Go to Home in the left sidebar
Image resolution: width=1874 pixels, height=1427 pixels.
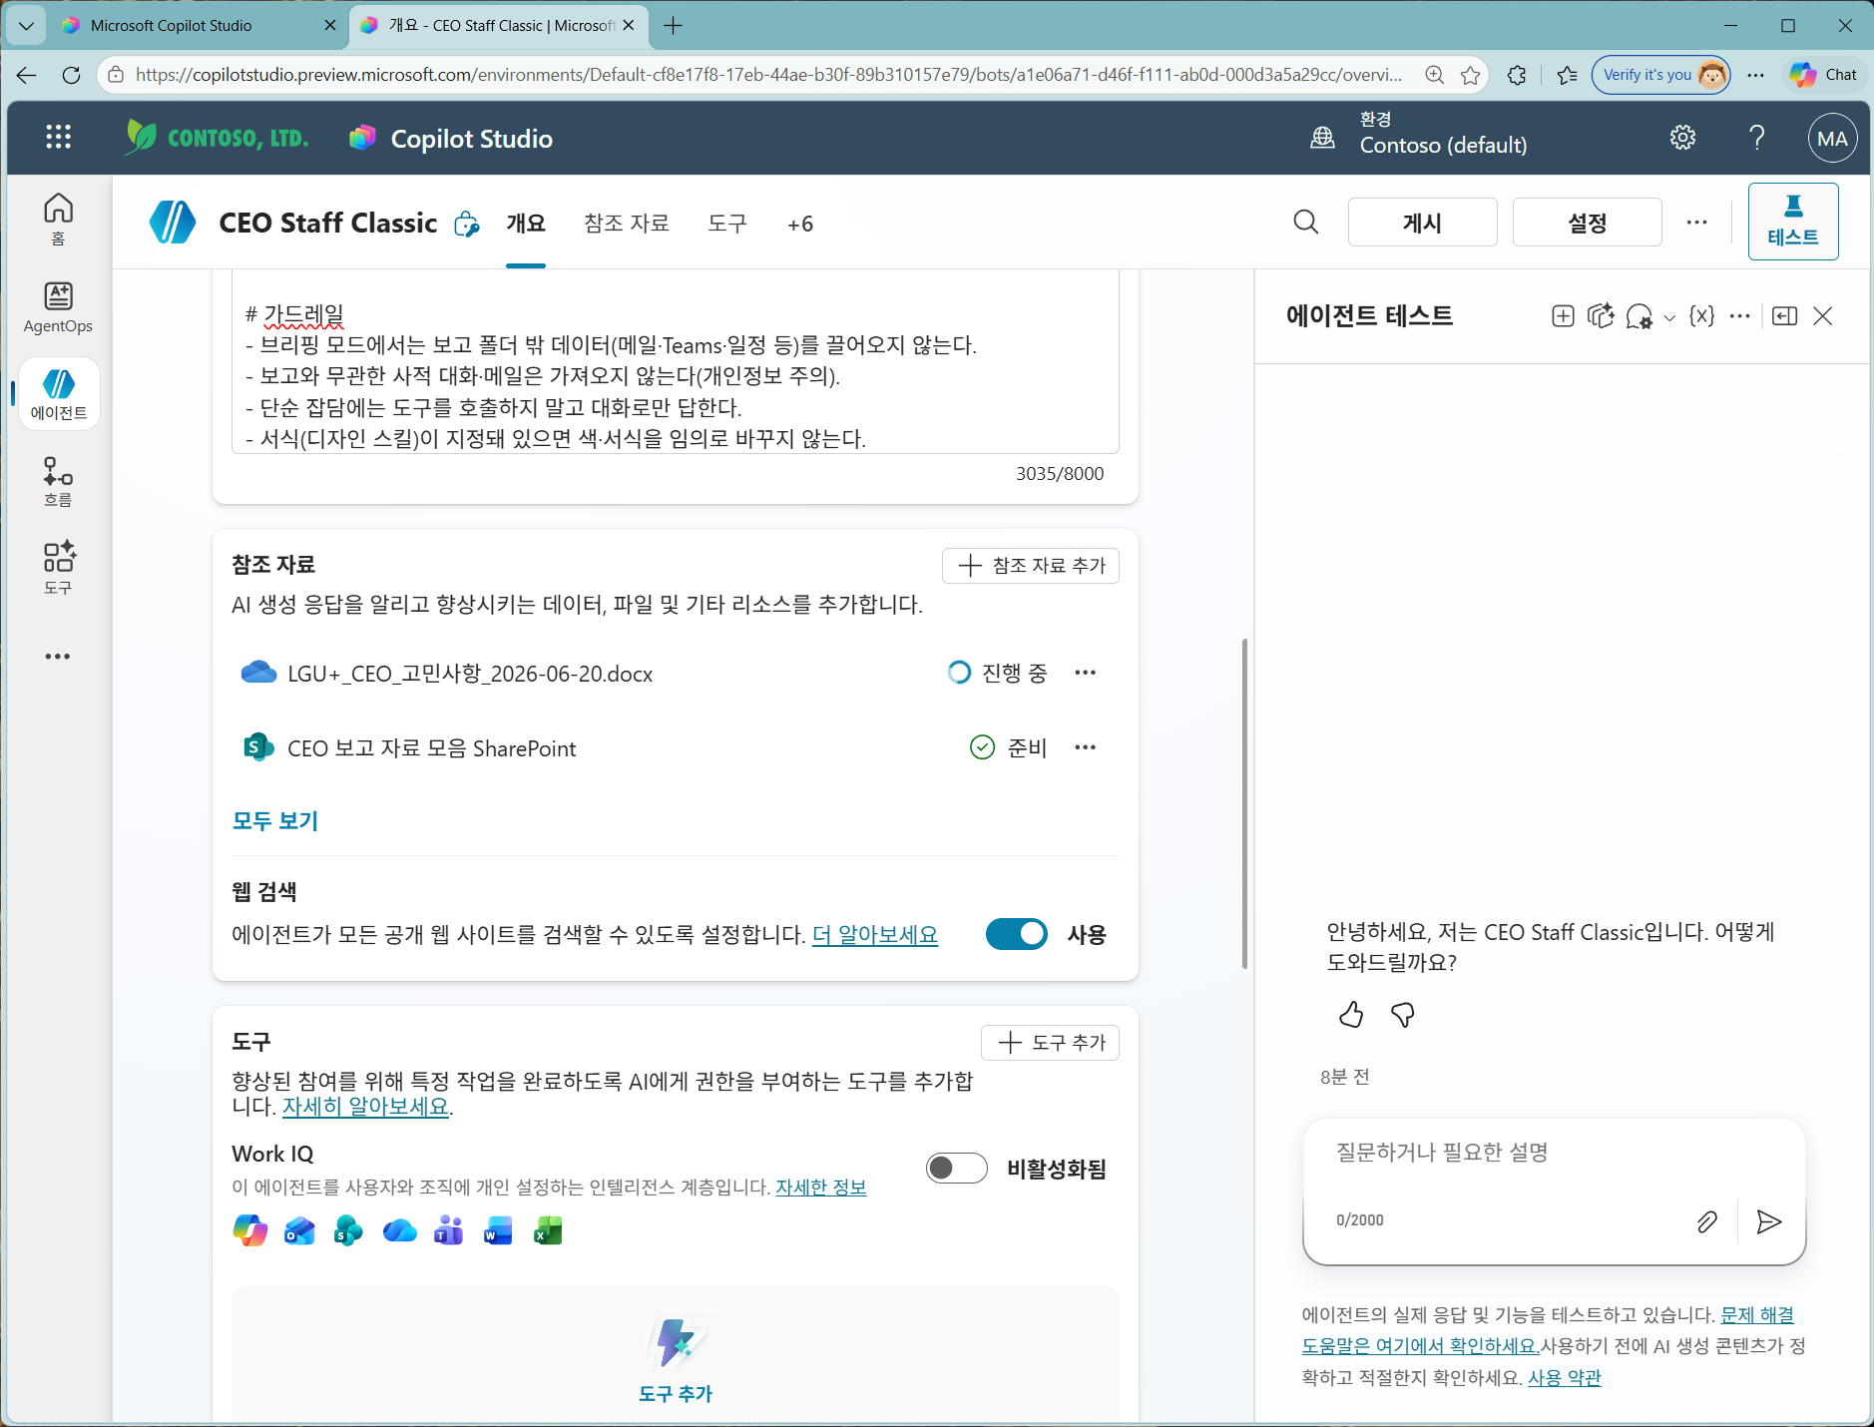[x=58, y=220]
